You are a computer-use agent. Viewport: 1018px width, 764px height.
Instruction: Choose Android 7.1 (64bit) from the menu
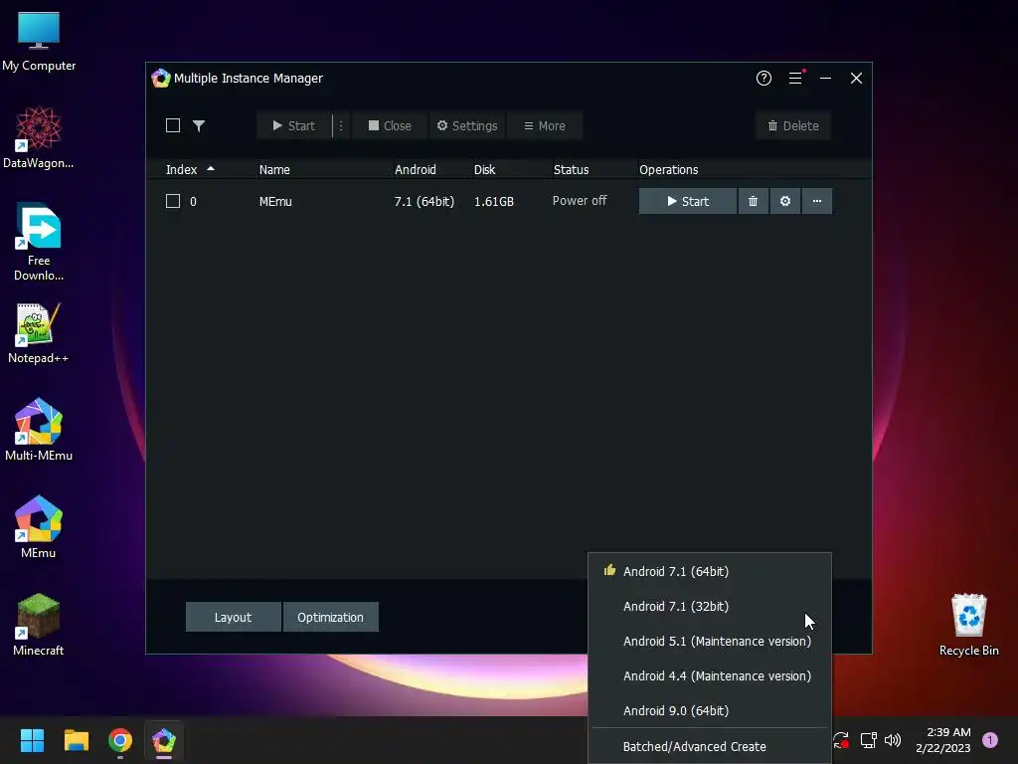pyautogui.click(x=710, y=571)
